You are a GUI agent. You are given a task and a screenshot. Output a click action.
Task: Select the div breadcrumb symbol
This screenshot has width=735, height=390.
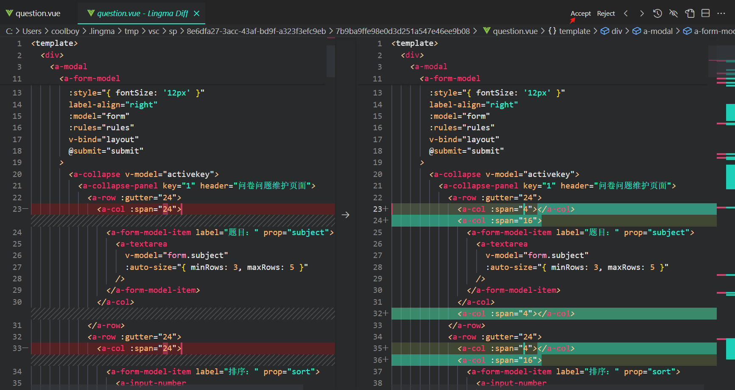pos(617,31)
